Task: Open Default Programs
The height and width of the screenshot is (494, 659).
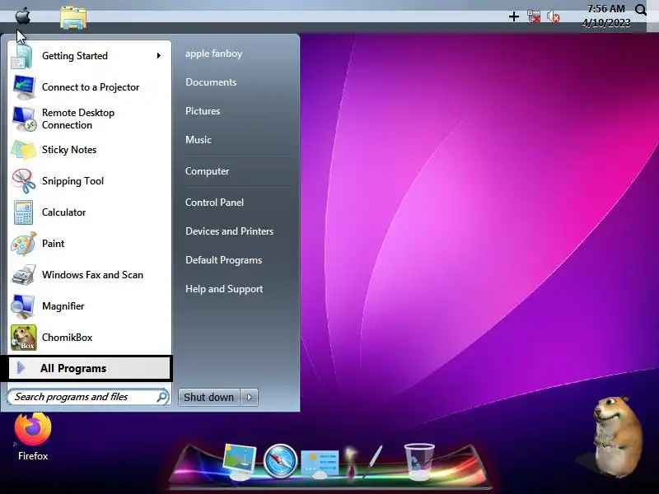Action: coord(223,260)
